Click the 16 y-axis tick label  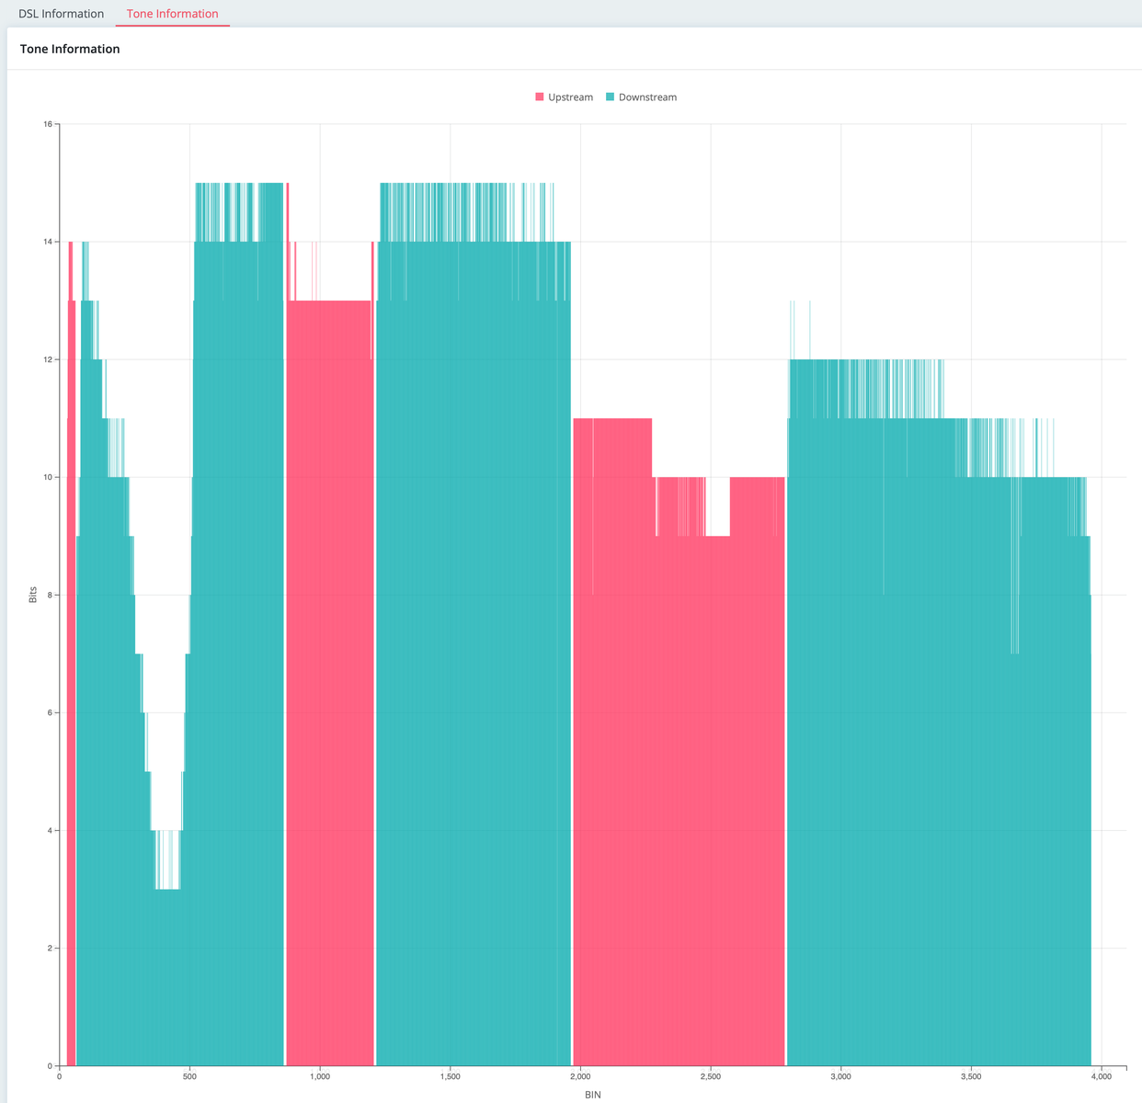tap(47, 124)
